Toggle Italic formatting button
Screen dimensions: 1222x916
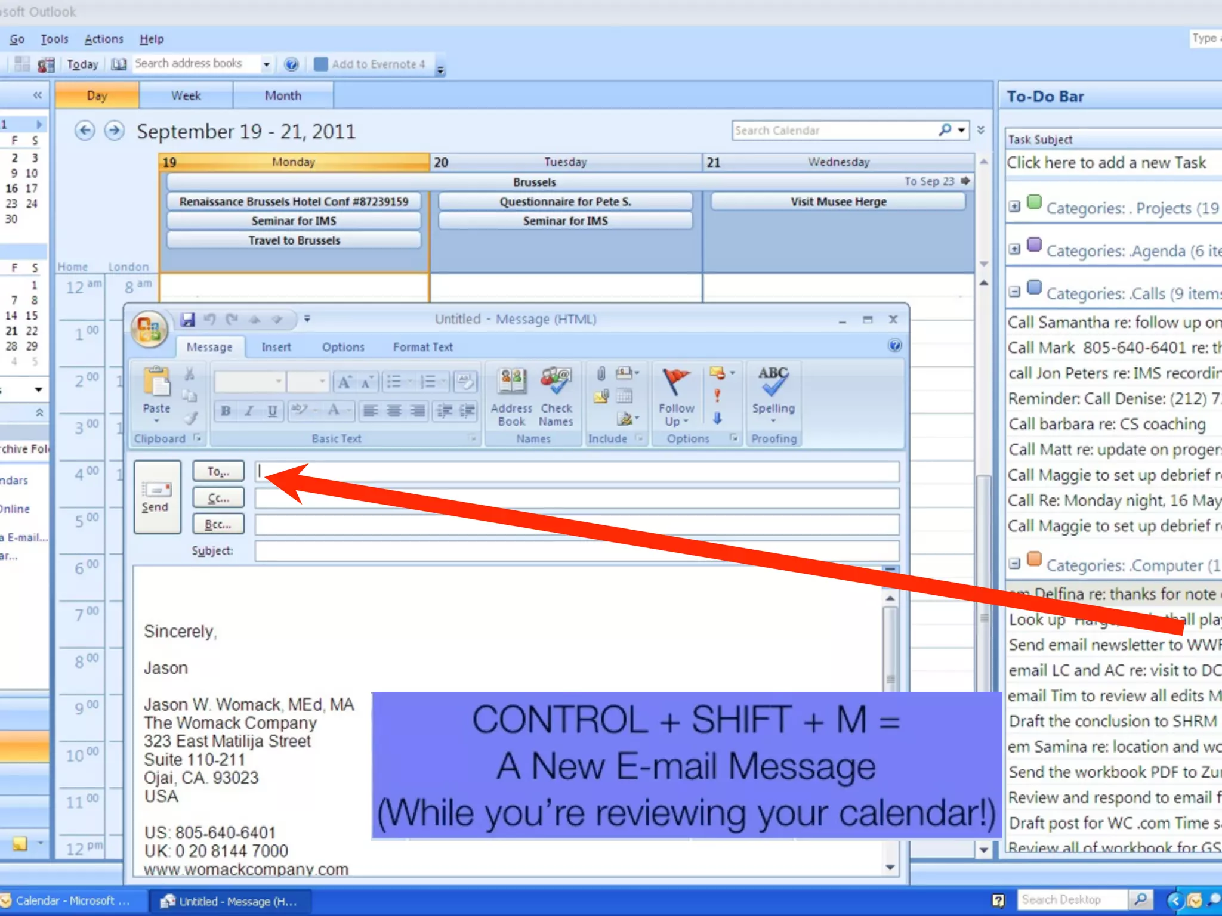click(x=249, y=410)
